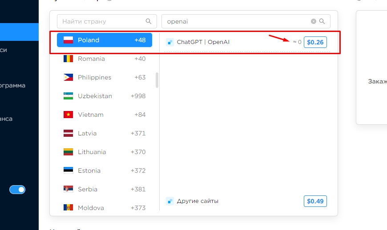The width and height of the screenshot is (387, 230).
Task: Click the service search magnifier icon
Action: (x=322, y=21)
